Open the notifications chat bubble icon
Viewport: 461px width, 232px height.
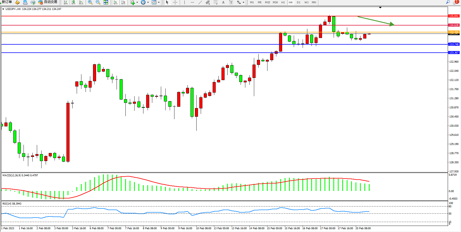[x=455, y=2]
